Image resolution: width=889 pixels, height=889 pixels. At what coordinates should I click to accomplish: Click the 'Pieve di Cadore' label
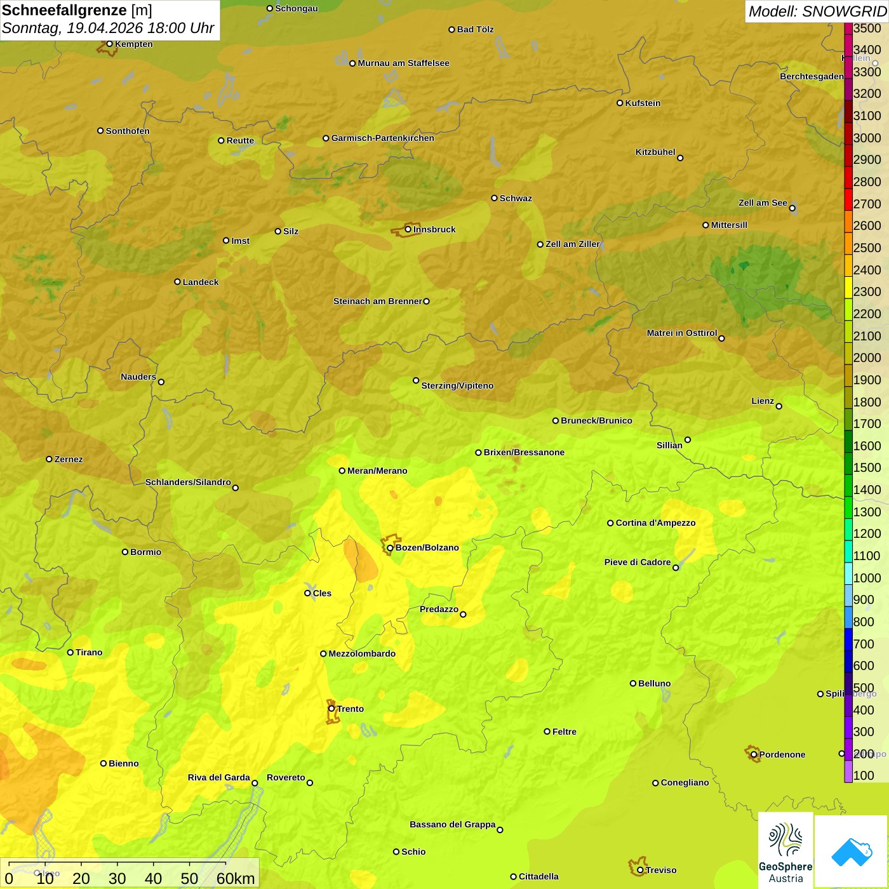638,562
